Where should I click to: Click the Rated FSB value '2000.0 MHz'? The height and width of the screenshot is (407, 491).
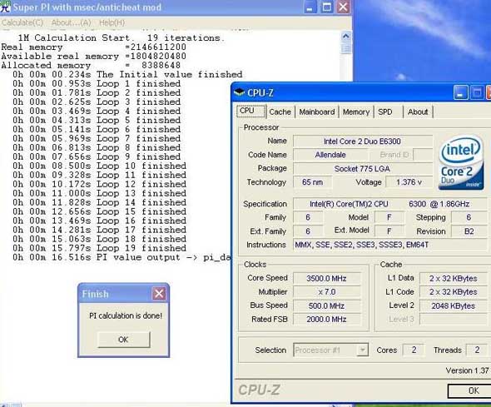(326, 320)
